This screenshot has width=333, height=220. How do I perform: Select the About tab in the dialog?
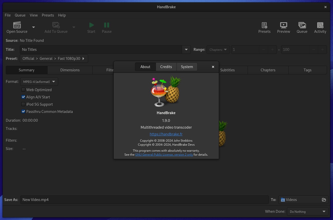click(x=145, y=67)
